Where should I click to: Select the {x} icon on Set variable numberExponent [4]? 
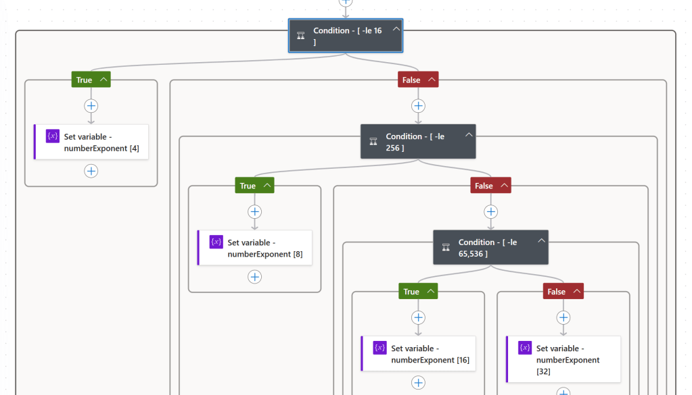[x=52, y=136]
